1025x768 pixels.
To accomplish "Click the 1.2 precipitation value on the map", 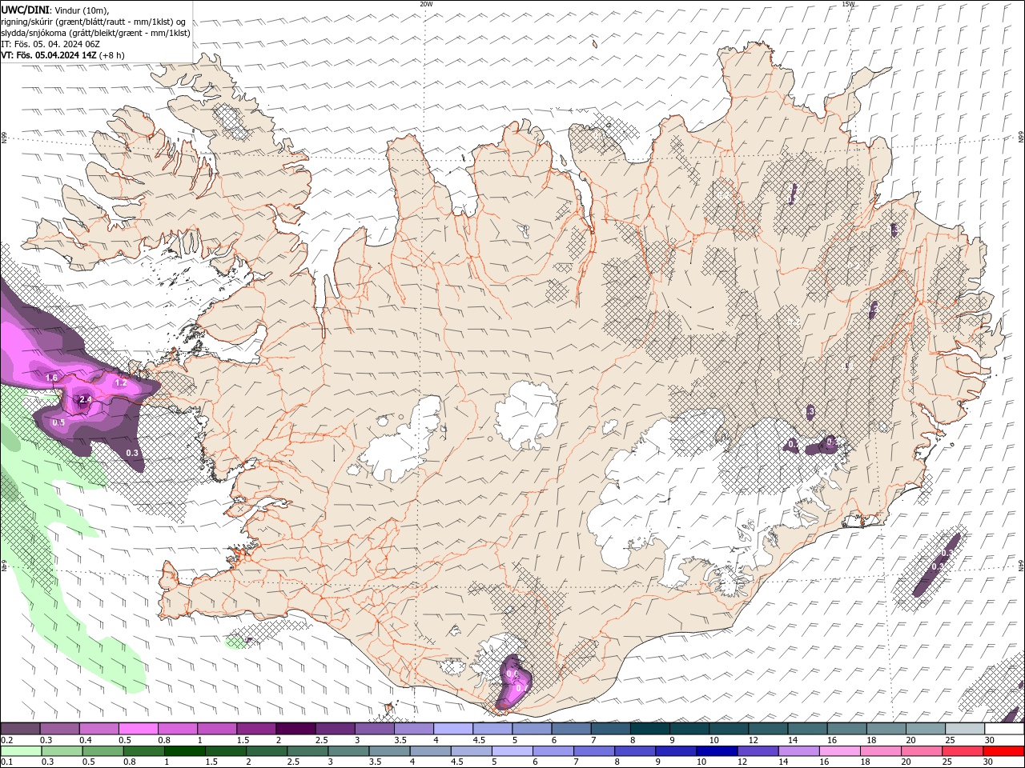I will pos(121,383).
